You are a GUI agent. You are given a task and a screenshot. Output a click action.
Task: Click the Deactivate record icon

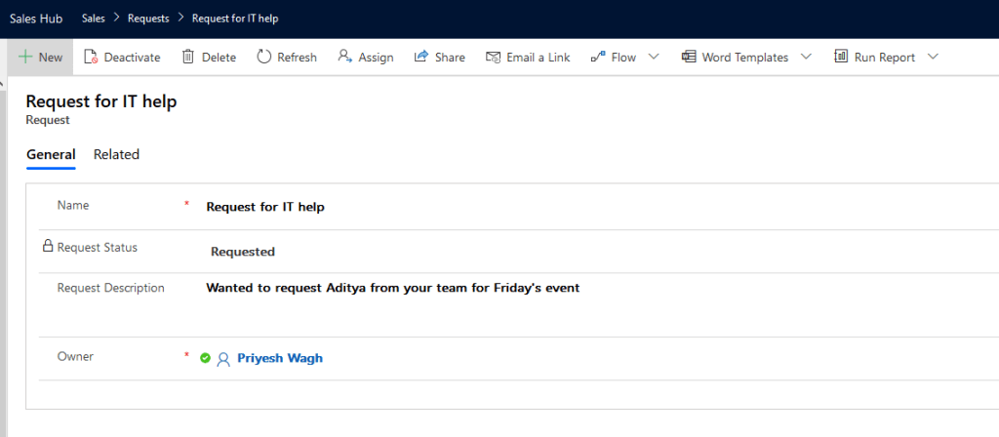click(91, 57)
